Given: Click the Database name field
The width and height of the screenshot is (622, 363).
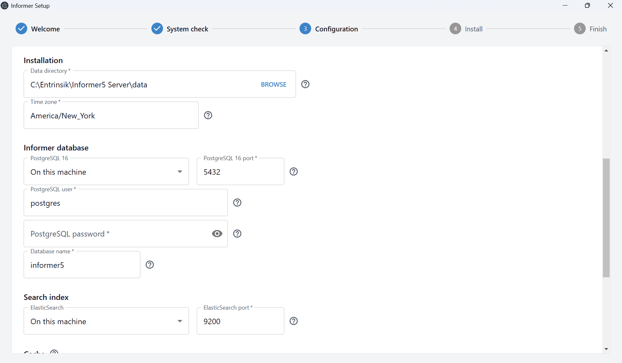Looking at the screenshot, I should tap(82, 265).
